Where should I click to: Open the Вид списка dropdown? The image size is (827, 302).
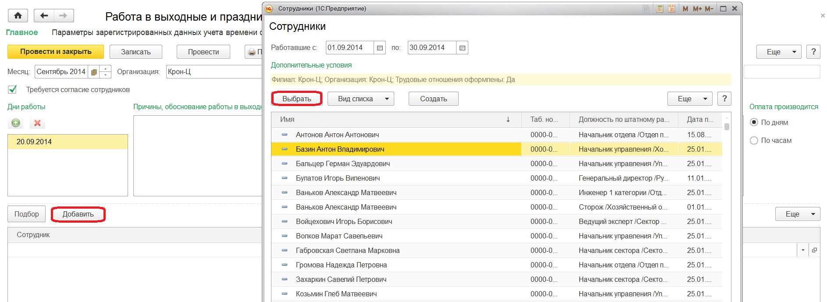[360, 99]
